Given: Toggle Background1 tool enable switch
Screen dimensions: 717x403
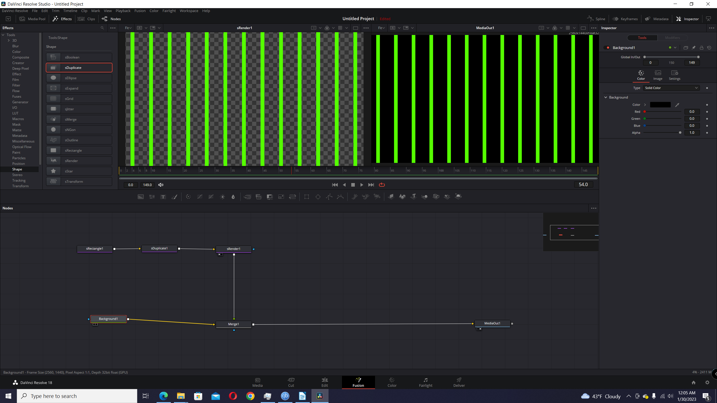Looking at the screenshot, I should click(x=607, y=48).
